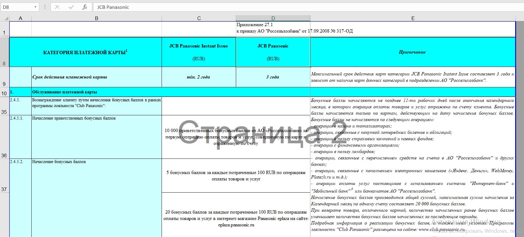The height and width of the screenshot is (237, 524).
Task: Select row 36 header
Action: 4,137
